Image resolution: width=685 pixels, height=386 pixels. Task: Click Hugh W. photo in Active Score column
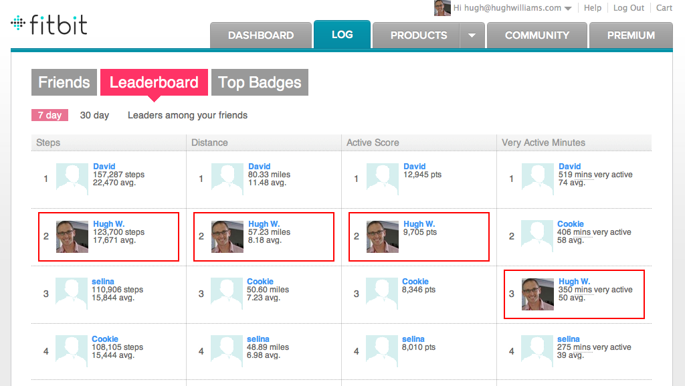point(383,237)
